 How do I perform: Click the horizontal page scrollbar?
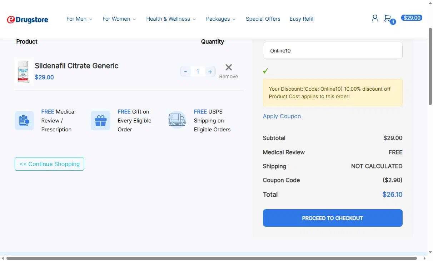[211, 258]
